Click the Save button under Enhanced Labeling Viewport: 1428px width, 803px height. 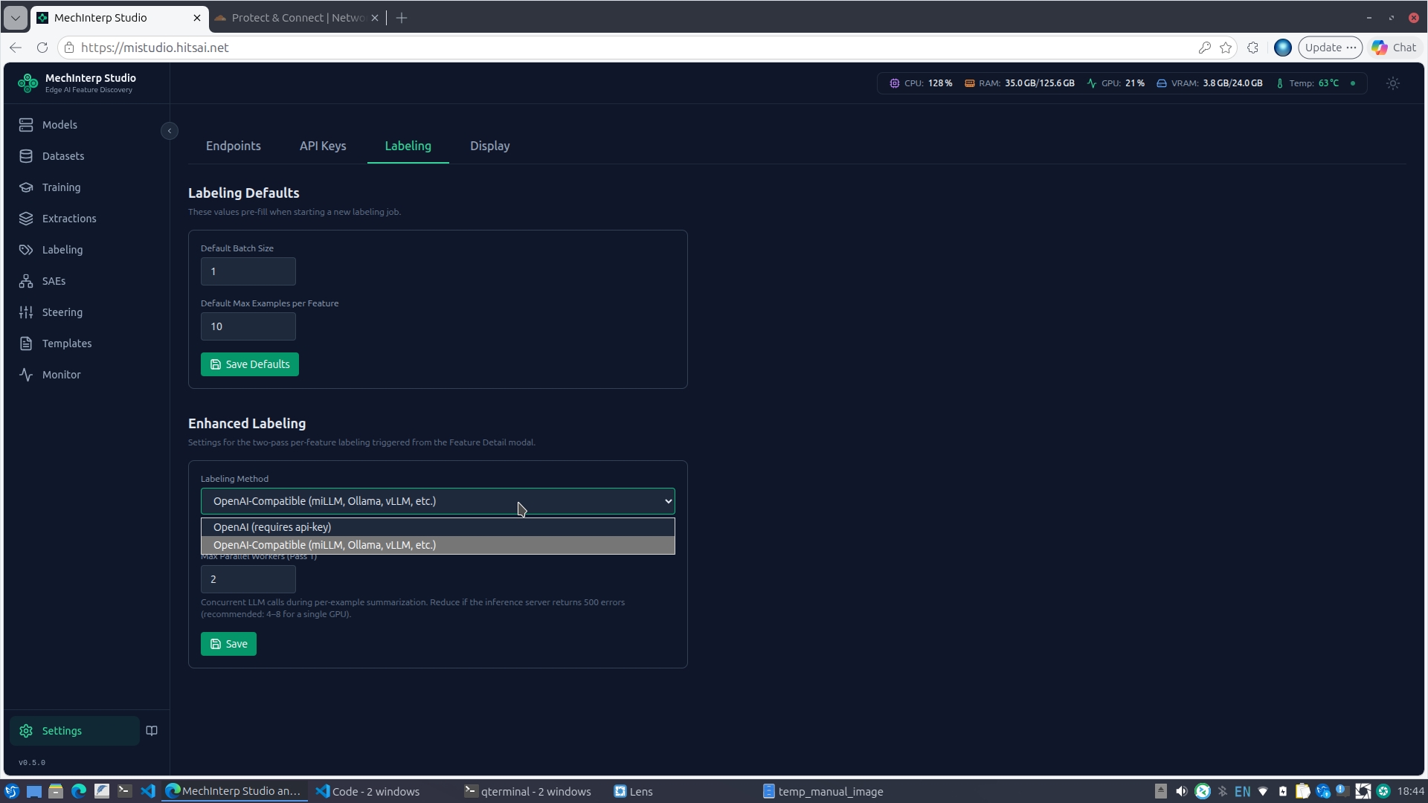[228, 644]
